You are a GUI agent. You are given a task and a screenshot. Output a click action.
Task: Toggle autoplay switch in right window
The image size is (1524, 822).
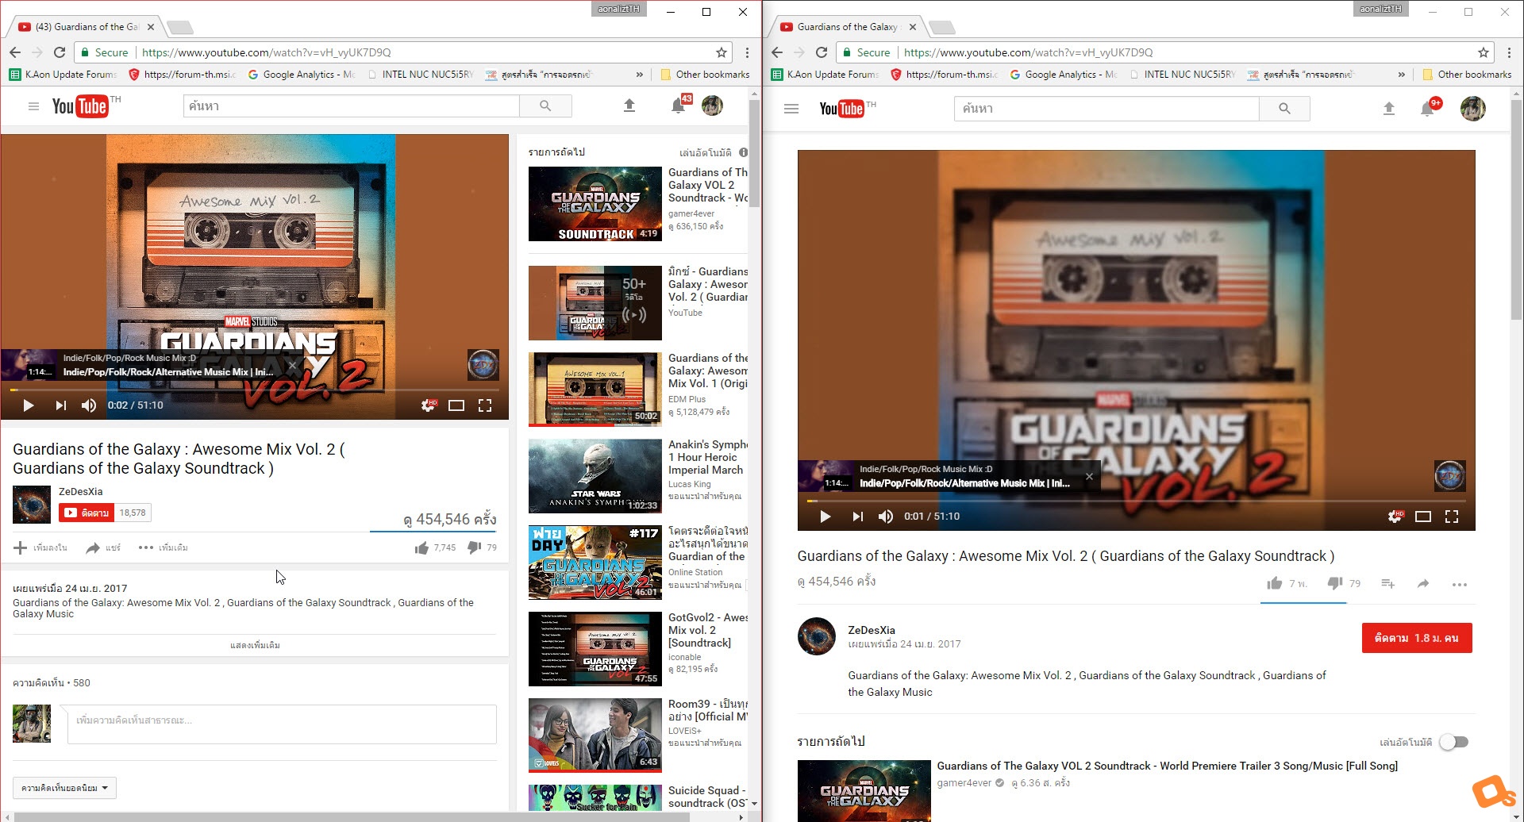[1454, 742]
